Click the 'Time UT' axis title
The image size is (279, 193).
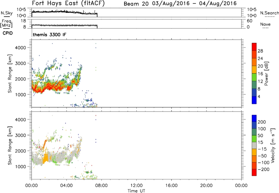click(136, 191)
